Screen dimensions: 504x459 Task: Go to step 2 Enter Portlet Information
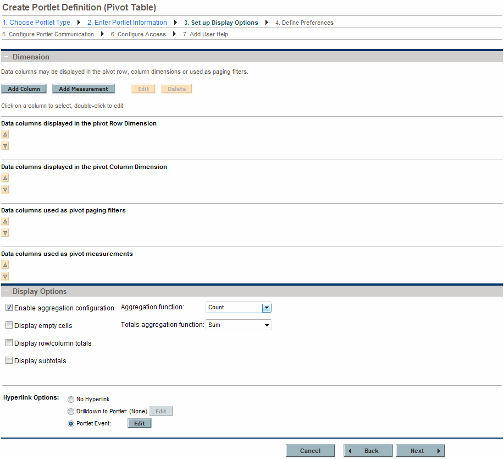[x=127, y=23]
